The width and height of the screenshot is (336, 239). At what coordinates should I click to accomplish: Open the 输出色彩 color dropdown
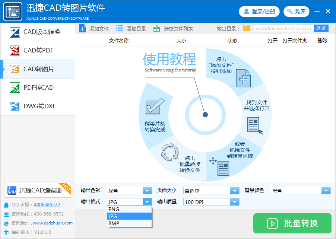[x=147, y=190]
